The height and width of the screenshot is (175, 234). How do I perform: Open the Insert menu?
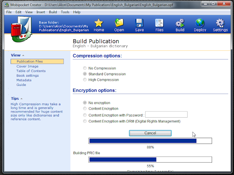tap(41, 12)
